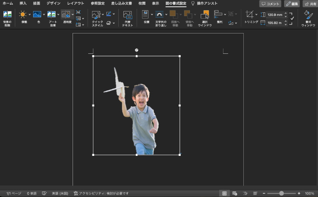This screenshot has height=197, width=318.
Task: Click the Remove Background (背景の削除) icon
Action: tap(7, 15)
